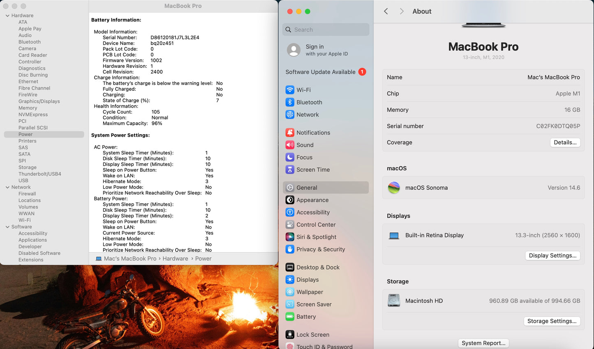
Task: Select the Siri & Spotlight icon
Action: coord(290,237)
